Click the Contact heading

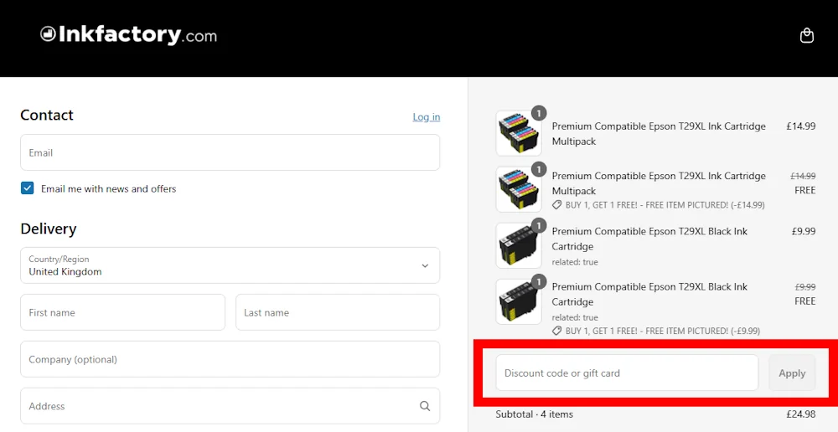47,115
